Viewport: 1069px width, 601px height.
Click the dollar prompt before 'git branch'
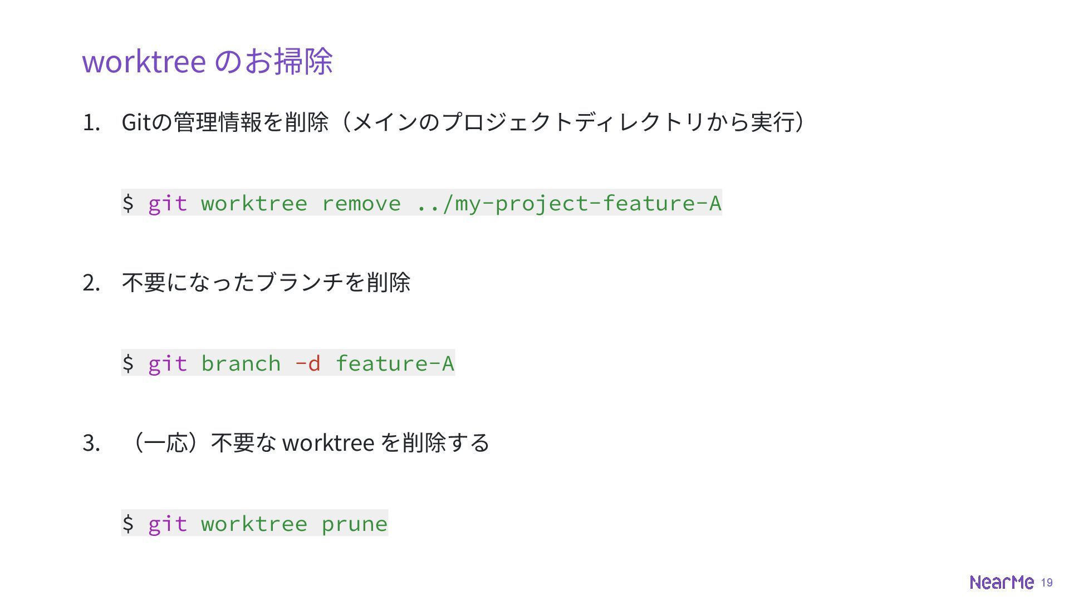point(128,363)
